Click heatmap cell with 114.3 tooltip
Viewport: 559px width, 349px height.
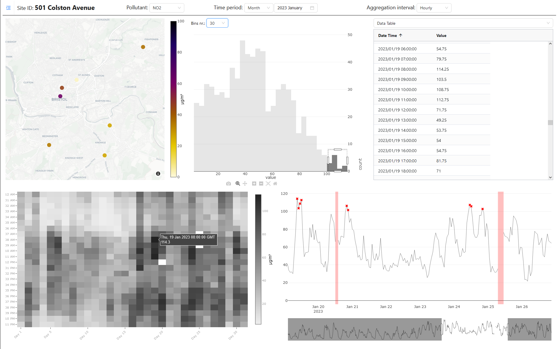click(x=155, y=240)
